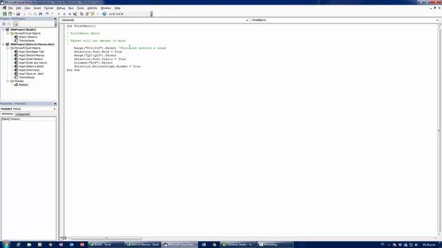Click the Reset stop icon
442x248 pixels.
coord(70,14)
